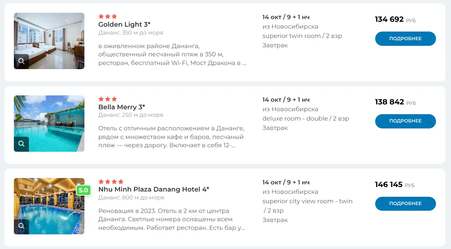
Task: View Golden Light bedroom thumbnail
Action: point(49,41)
